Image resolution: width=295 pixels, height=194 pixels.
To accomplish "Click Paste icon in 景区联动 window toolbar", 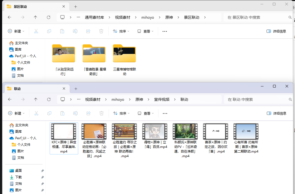I will click(x=62, y=31).
